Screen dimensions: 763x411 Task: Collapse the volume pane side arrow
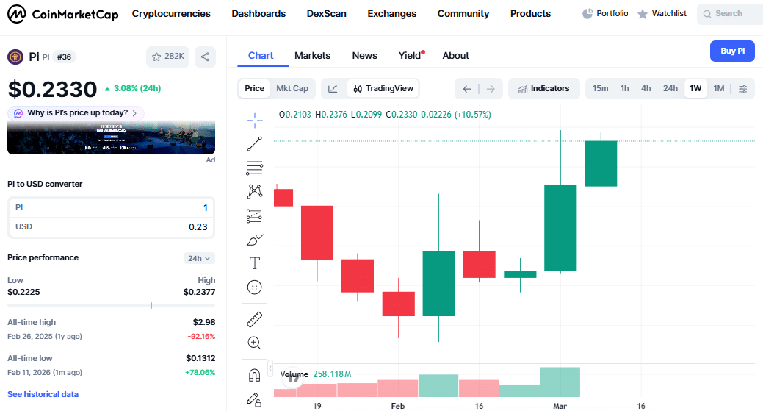270,368
